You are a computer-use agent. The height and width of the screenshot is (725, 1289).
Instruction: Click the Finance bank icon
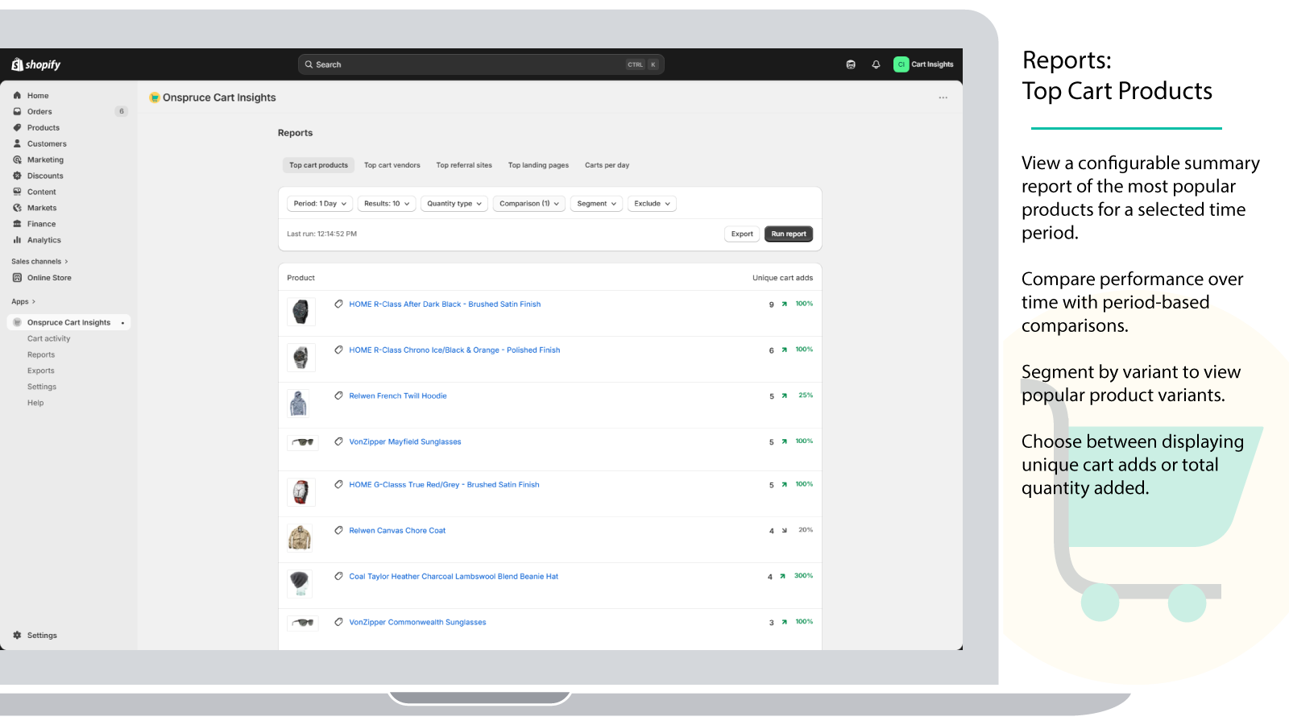pyautogui.click(x=17, y=224)
